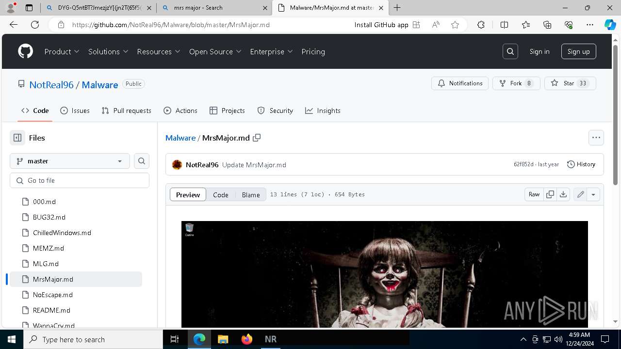Viewport: 621px width, 349px height.
Task: Click the edit file pencil icon
Action: point(580,194)
